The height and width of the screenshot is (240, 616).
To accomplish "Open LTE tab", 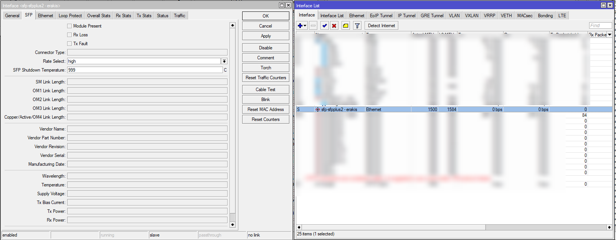I will (x=562, y=16).
